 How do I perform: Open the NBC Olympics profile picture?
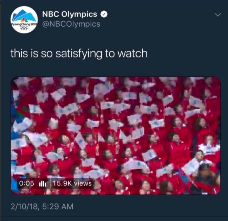[x=24, y=20]
